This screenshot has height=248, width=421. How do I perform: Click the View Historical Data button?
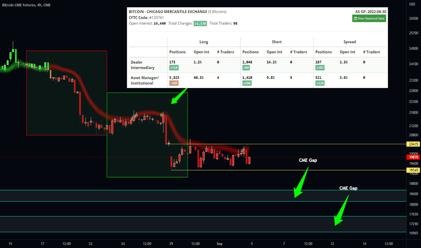(x=369, y=18)
